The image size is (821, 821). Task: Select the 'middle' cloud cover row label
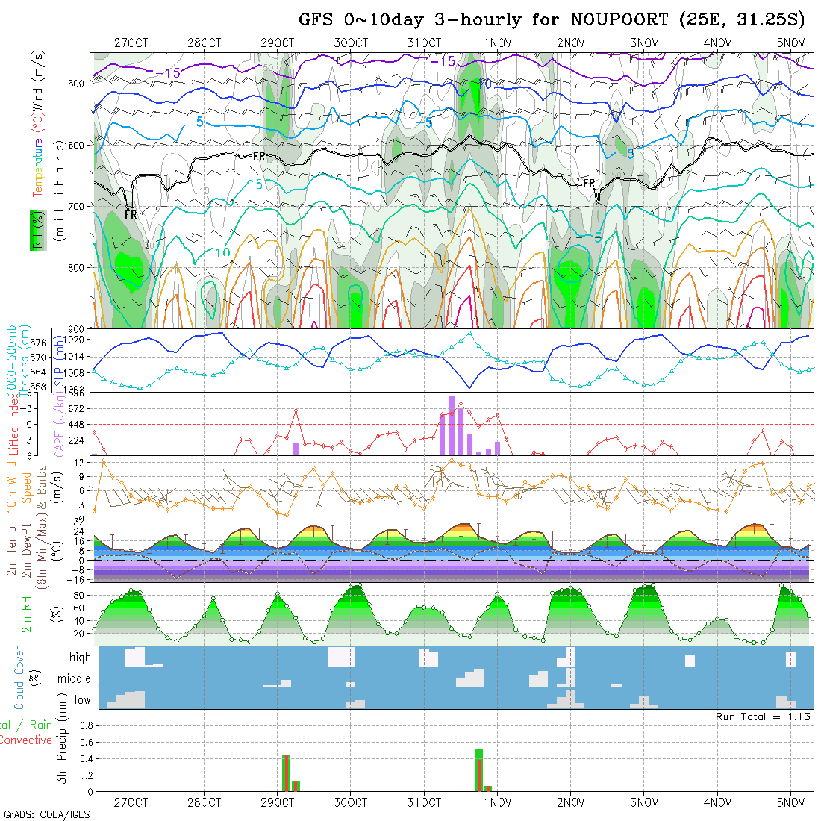pyautogui.click(x=75, y=679)
